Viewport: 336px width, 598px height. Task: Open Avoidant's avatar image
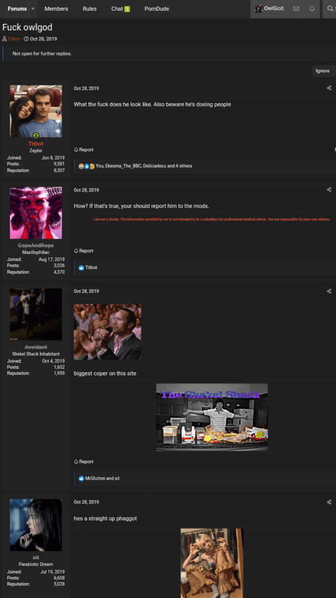36,315
